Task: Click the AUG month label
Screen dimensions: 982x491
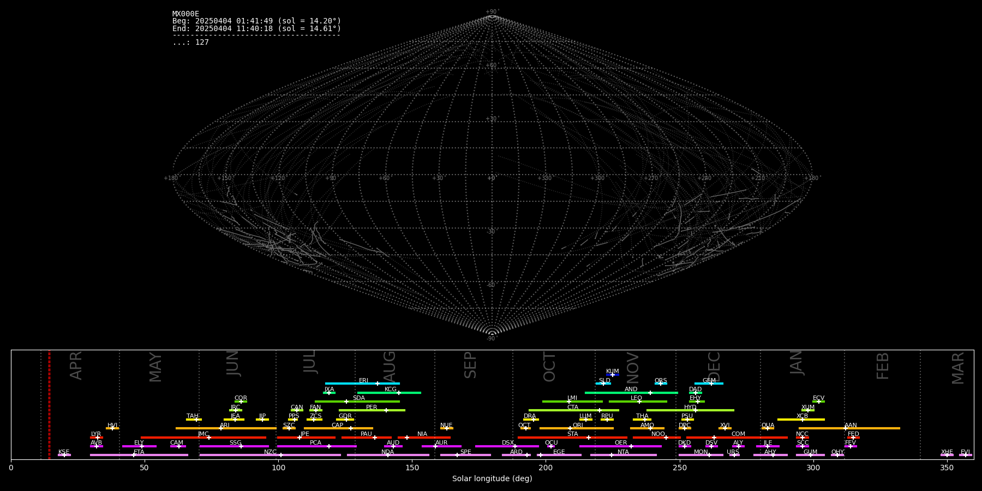Action: pyautogui.click(x=390, y=367)
